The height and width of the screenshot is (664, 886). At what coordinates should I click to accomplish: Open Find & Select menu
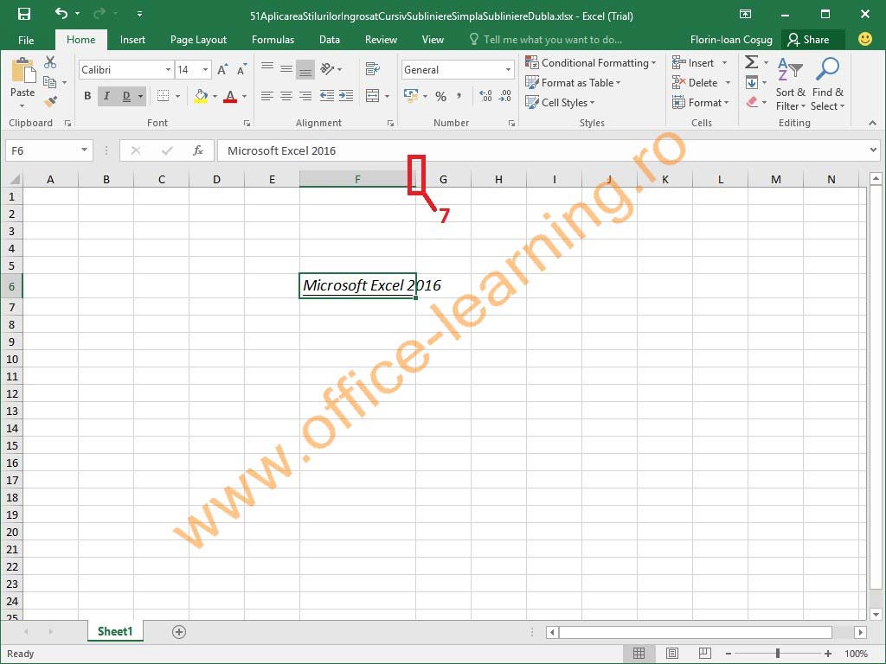click(x=827, y=84)
